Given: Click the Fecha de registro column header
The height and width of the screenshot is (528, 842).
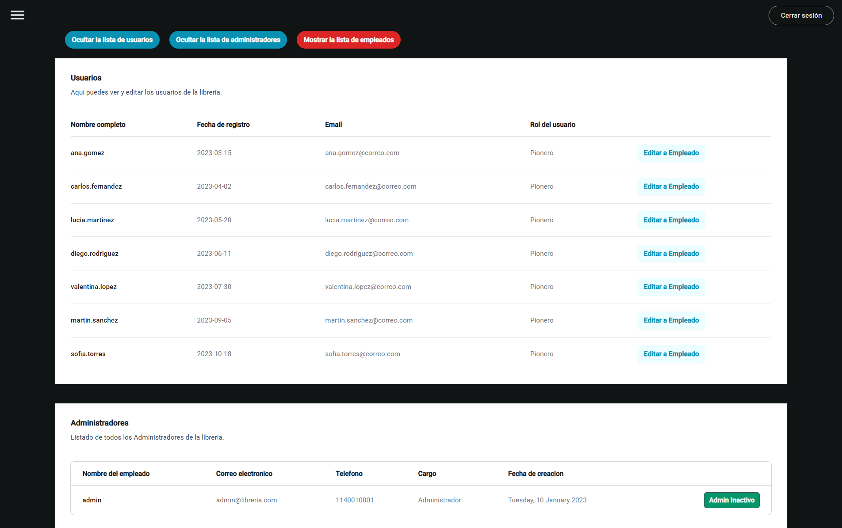Looking at the screenshot, I should coord(223,125).
